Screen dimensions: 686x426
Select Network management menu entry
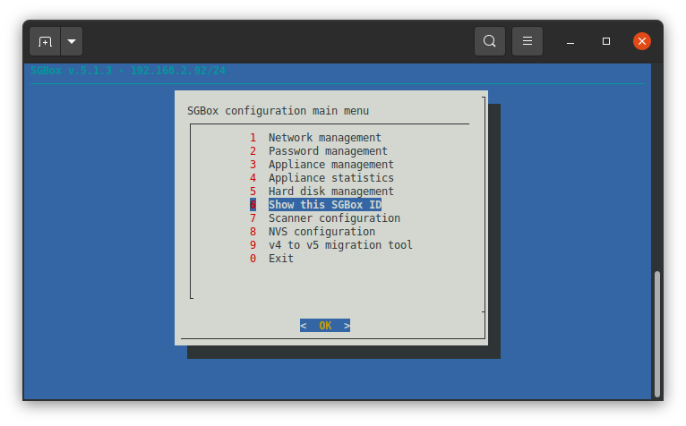pyautogui.click(x=324, y=138)
